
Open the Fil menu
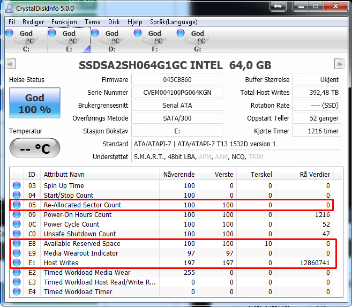12,22
